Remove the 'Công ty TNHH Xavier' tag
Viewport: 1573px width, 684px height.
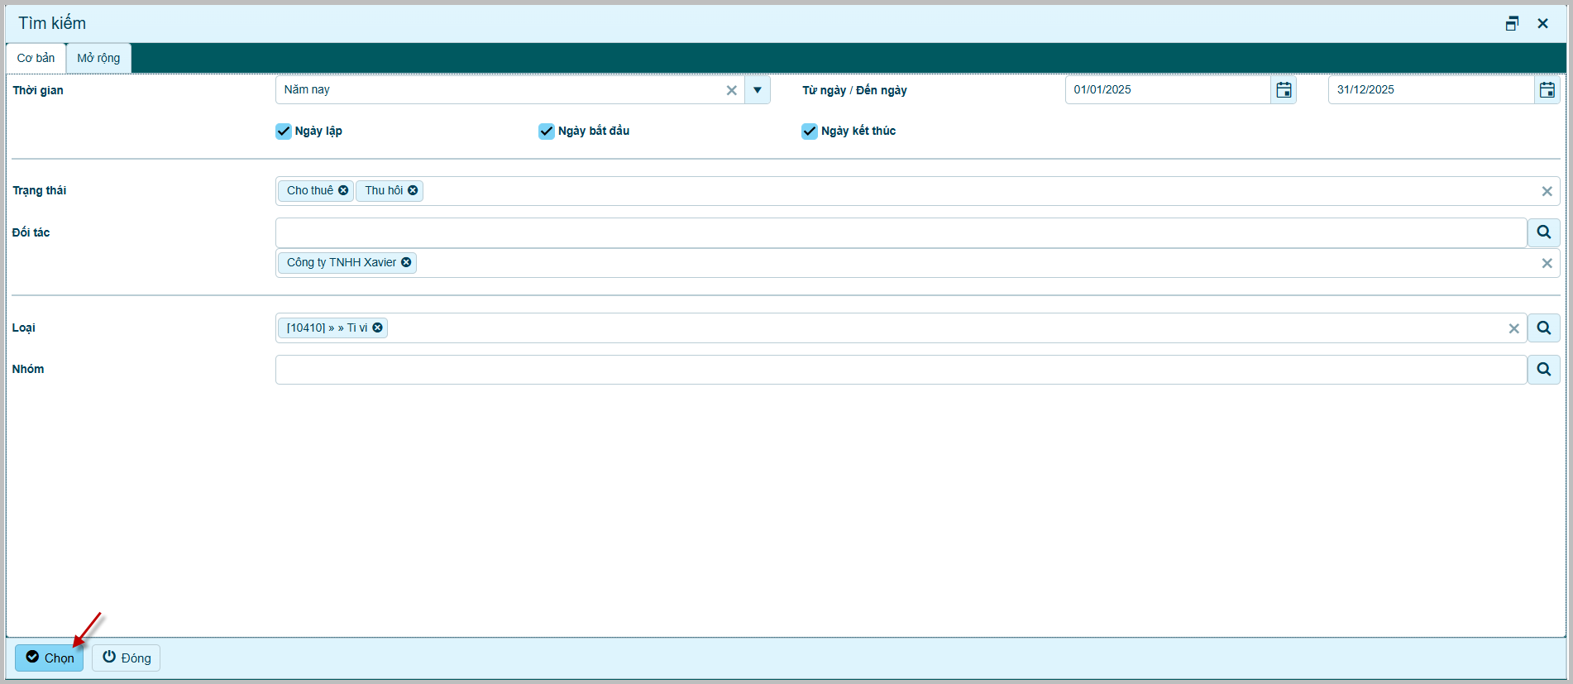[x=406, y=262]
